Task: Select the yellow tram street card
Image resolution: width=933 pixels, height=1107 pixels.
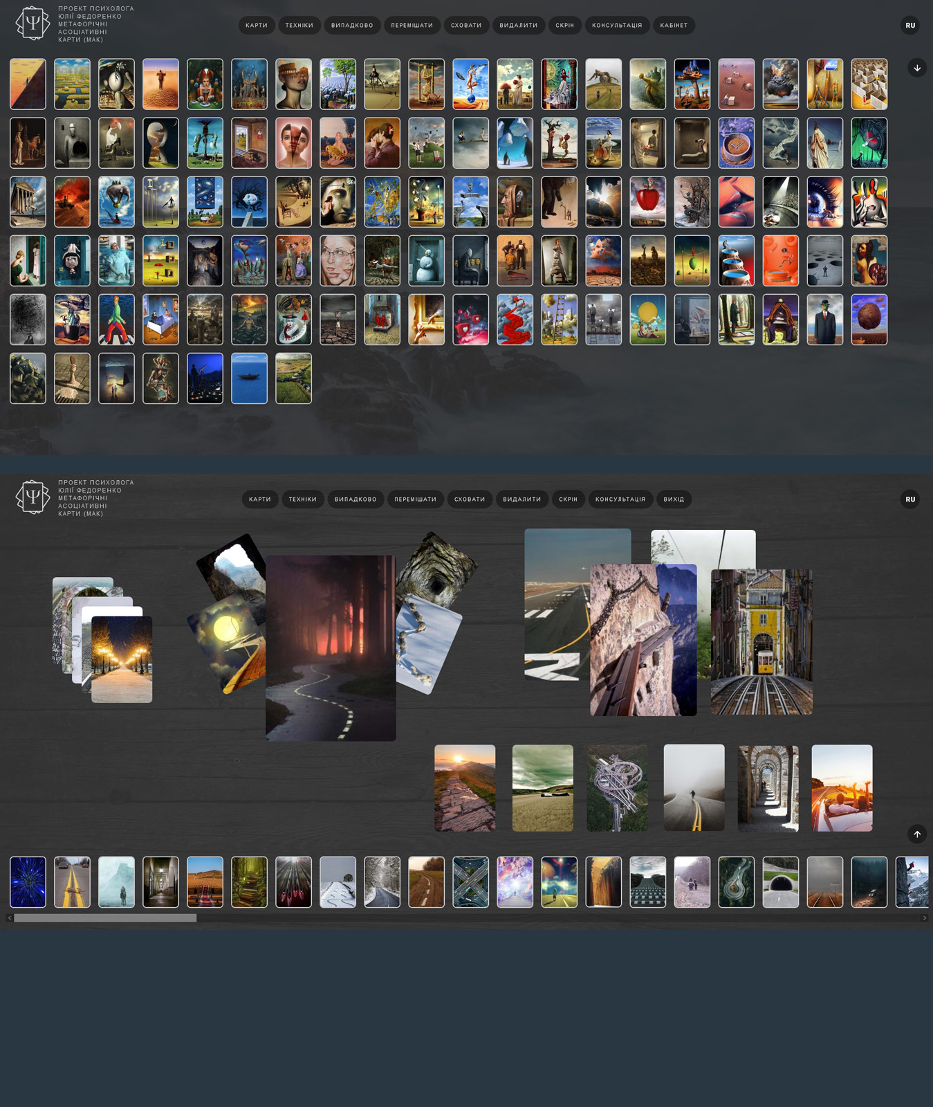Action: (761, 642)
